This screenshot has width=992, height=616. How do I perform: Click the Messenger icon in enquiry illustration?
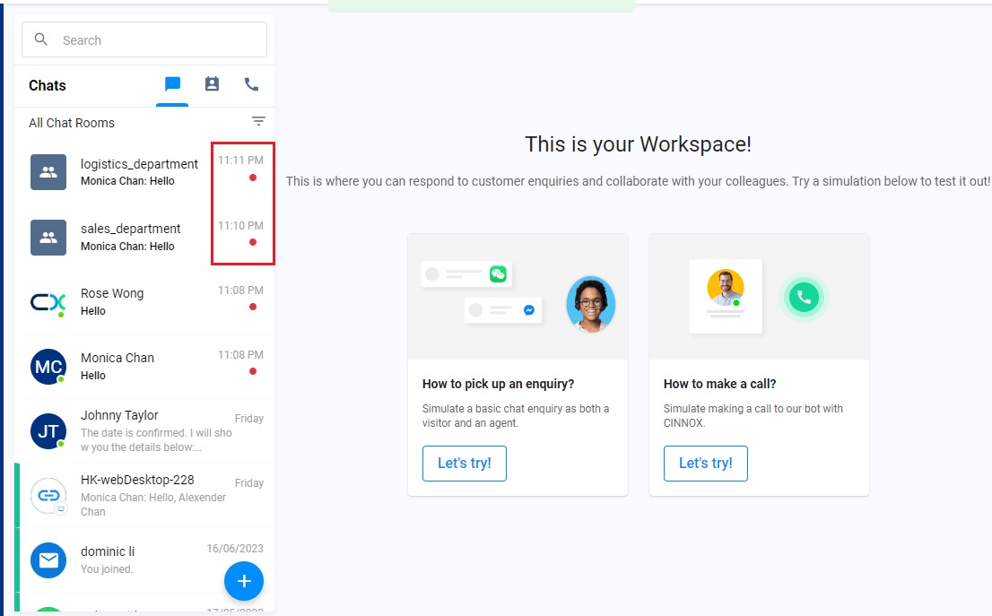(529, 310)
